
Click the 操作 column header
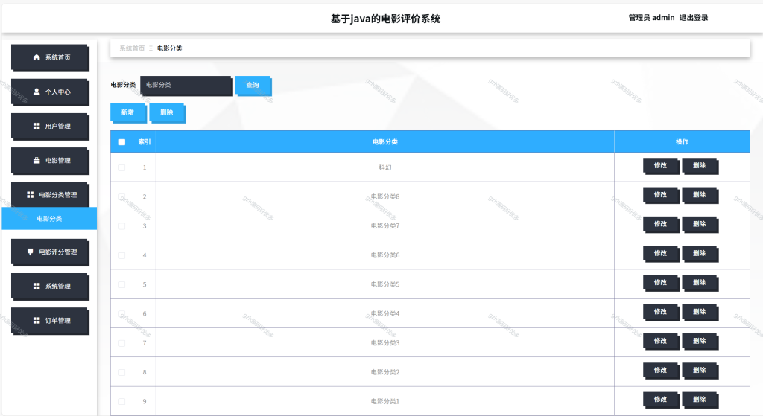683,142
